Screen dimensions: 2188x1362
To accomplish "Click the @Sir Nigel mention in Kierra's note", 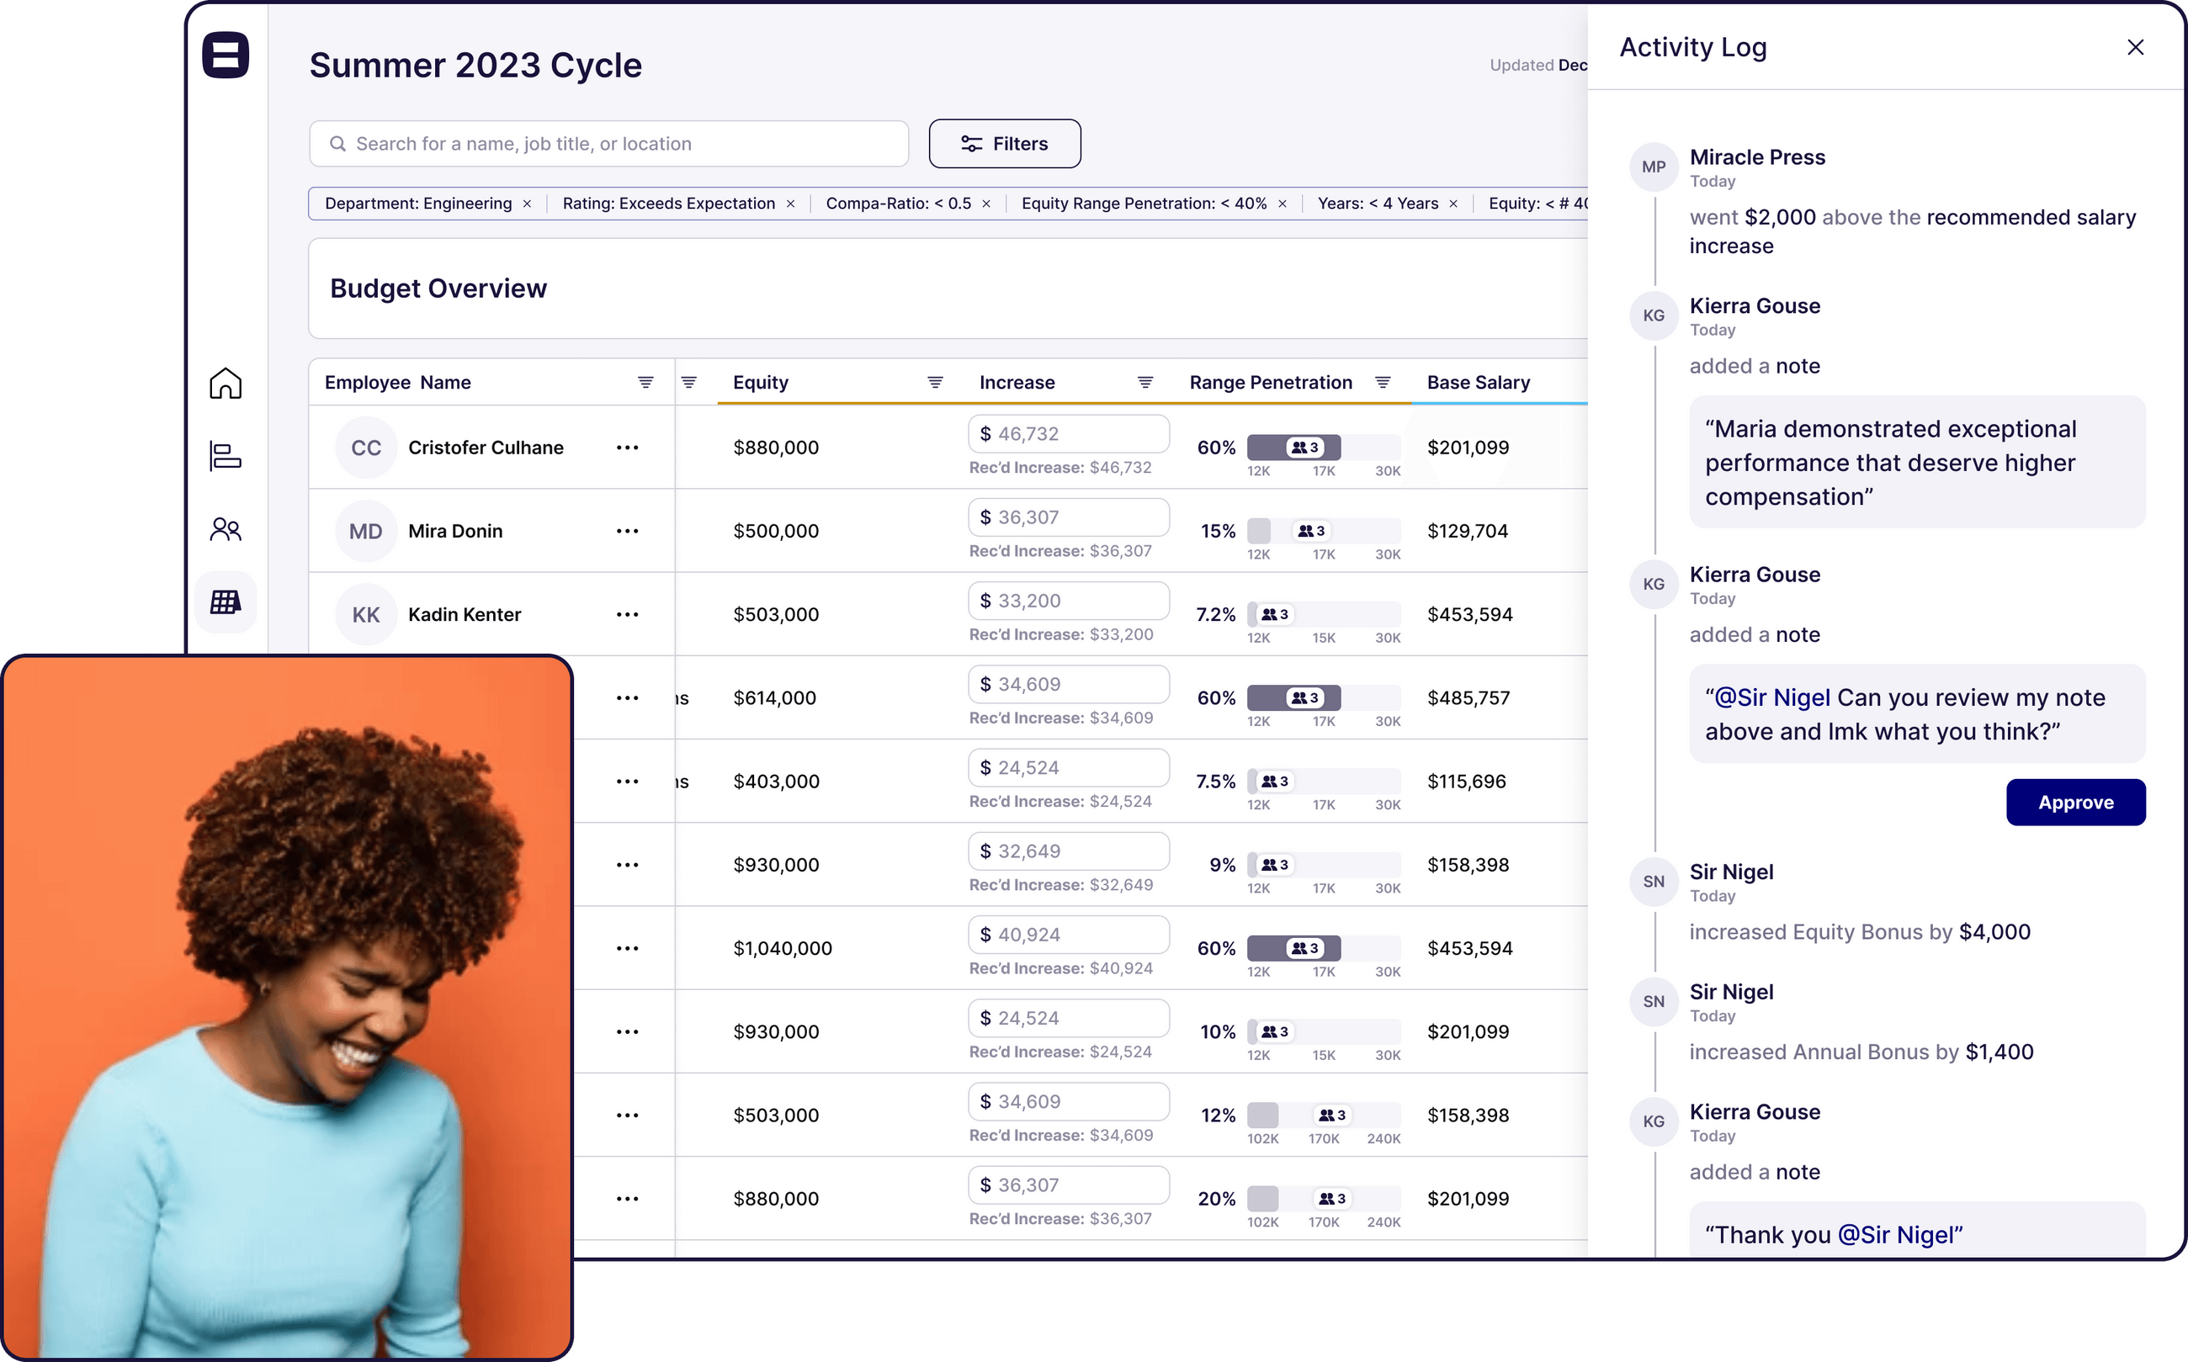I will click(x=1769, y=697).
